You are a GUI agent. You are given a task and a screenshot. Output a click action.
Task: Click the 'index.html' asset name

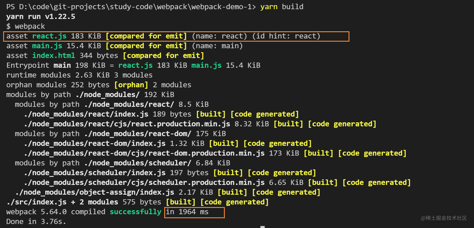pos(53,55)
